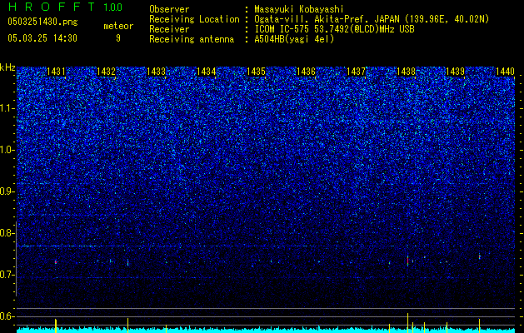The image size is (524, 333).
Task: Click the 1435 time marker
Action: [256, 72]
